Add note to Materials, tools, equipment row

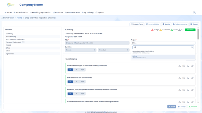188,90
